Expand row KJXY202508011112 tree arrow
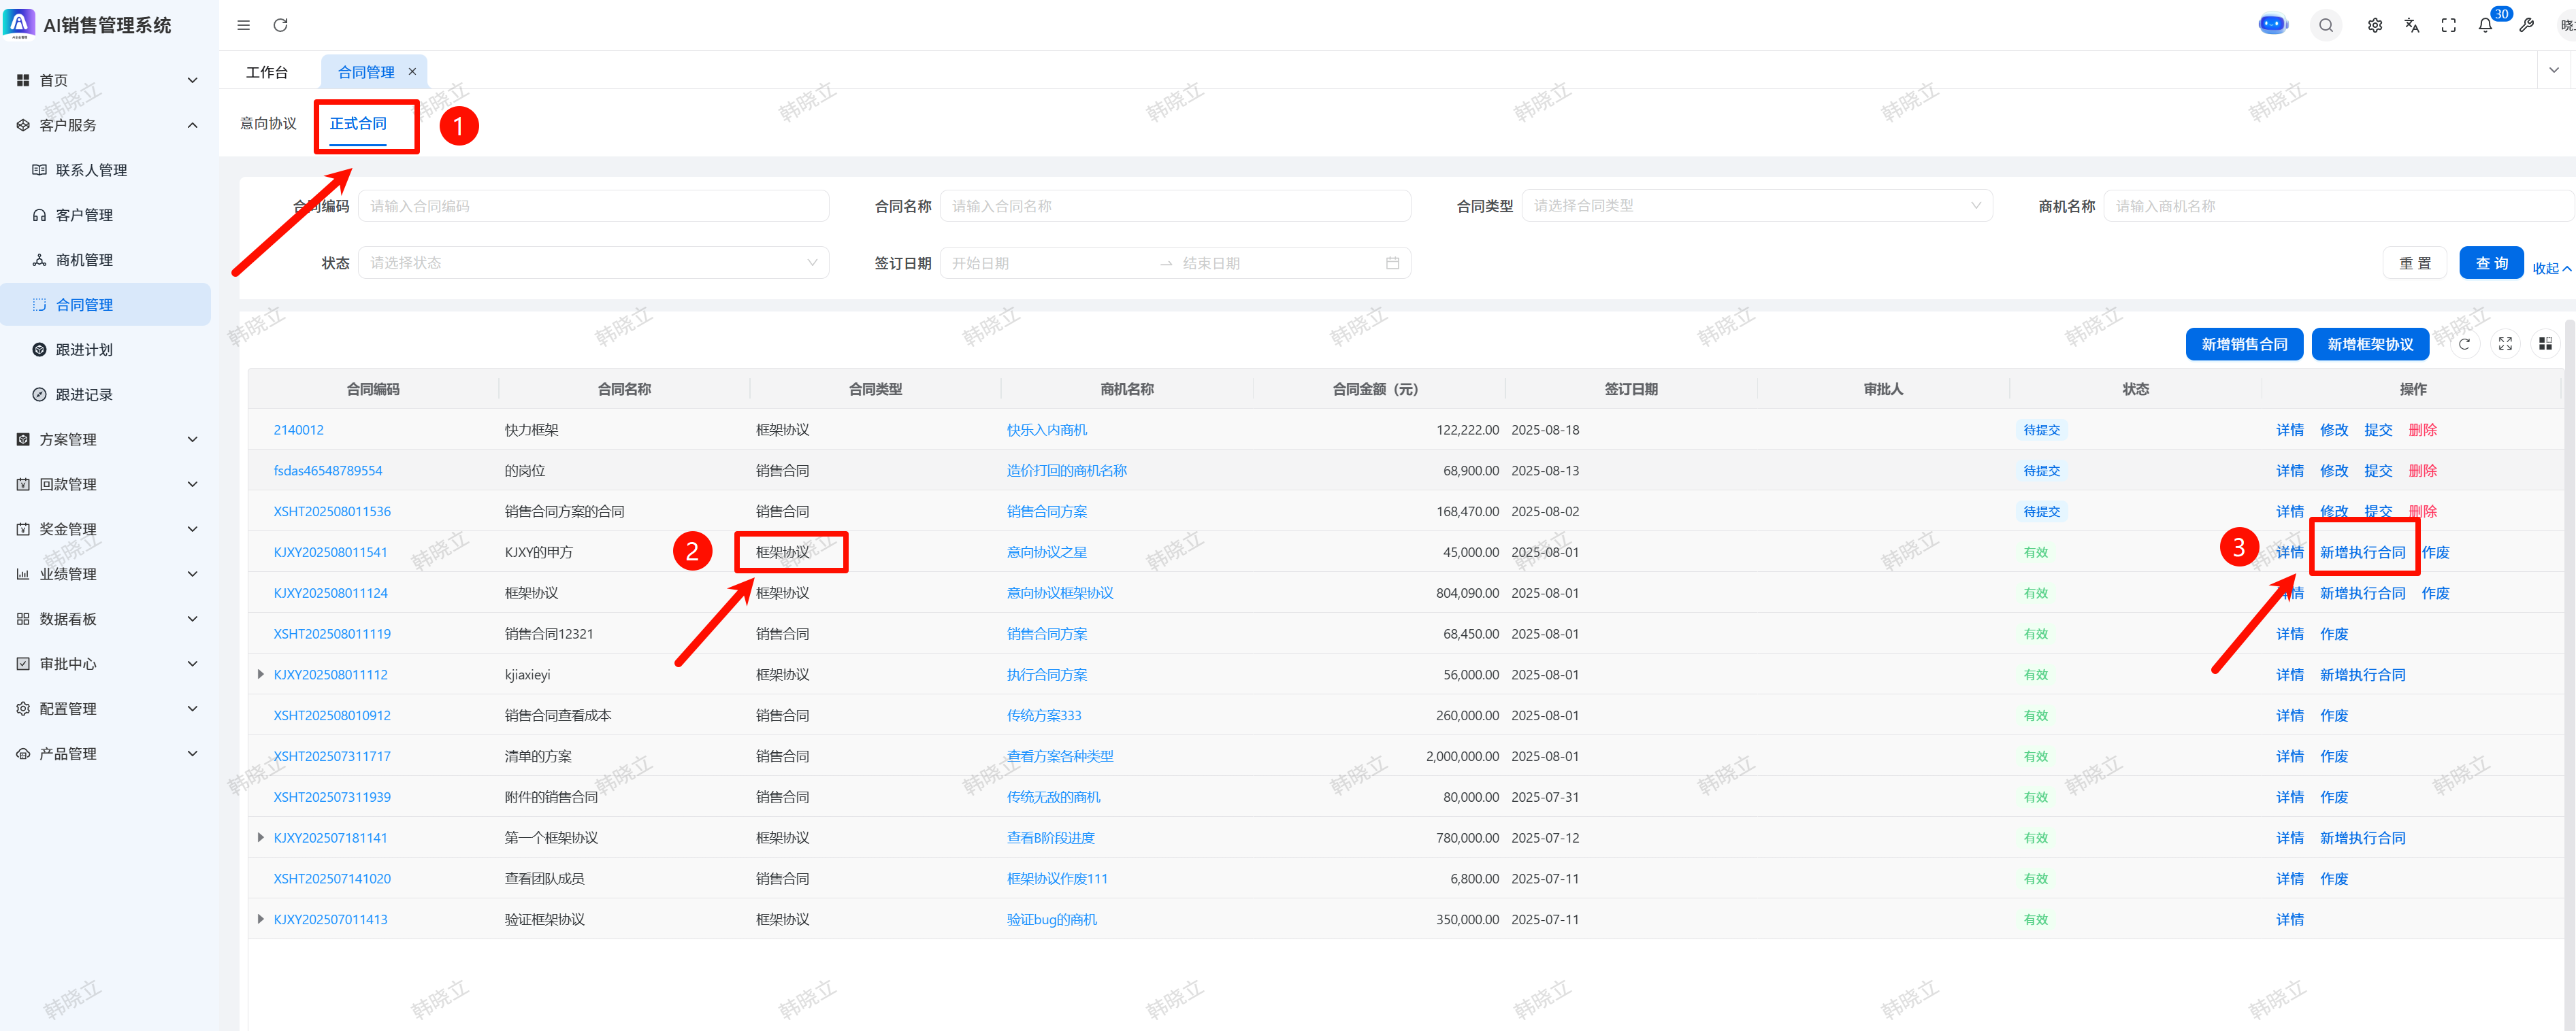2576x1031 pixels. click(261, 675)
